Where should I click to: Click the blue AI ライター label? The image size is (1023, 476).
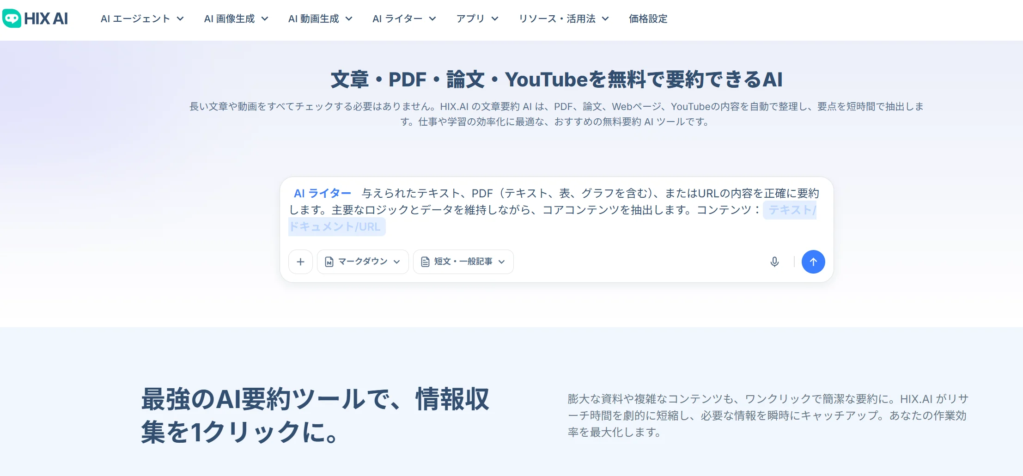322,193
